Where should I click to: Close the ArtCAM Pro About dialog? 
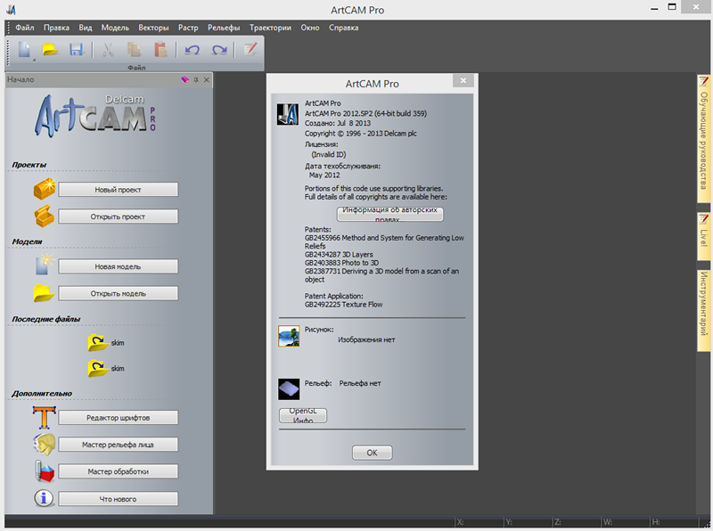click(463, 81)
